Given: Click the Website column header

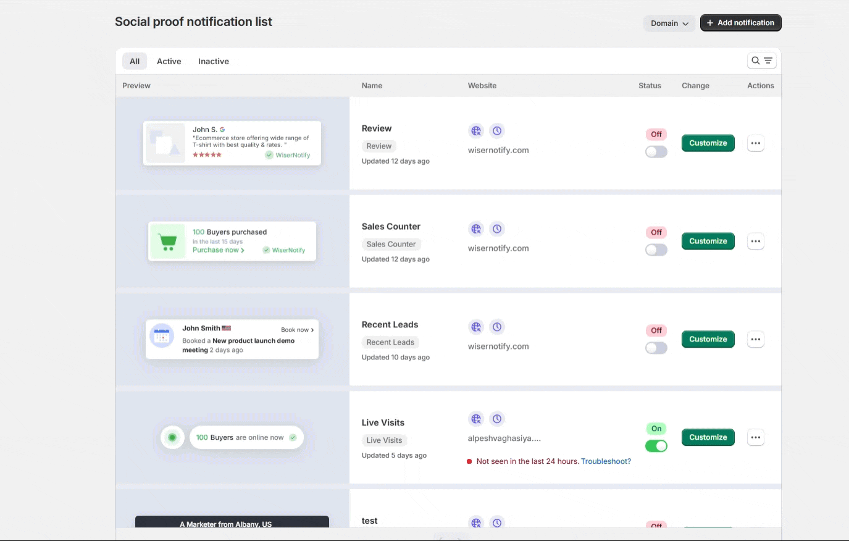Looking at the screenshot, I should 482,86.
